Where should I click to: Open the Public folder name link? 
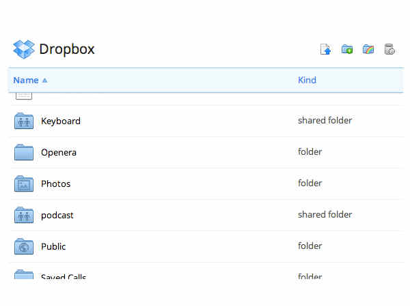(53, 246)
